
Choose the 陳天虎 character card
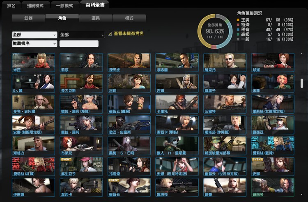(x=129, y=63)
